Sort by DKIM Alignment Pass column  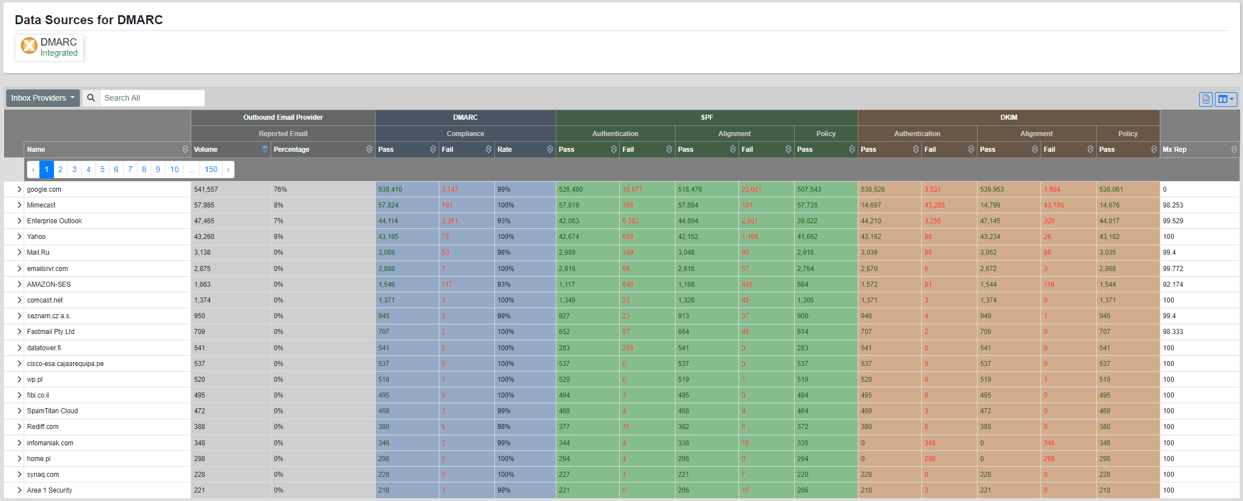click(x=1009, y=150)
